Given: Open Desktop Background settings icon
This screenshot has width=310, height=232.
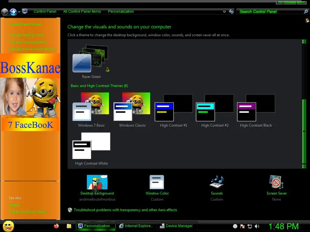Looking at the screenshot, I should click(97, 182).
